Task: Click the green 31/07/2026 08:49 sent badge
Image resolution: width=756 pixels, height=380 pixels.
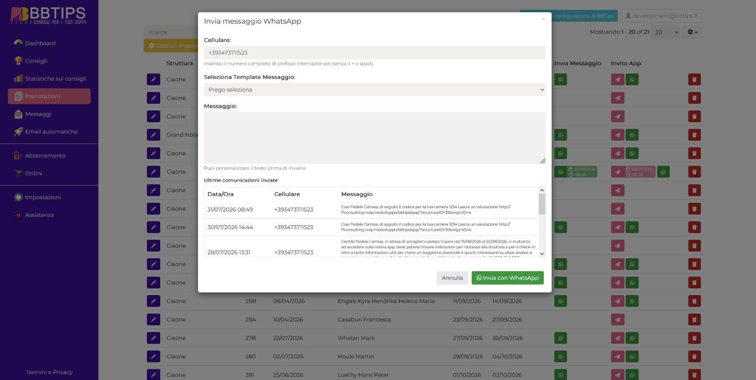Action: [583, 172]
